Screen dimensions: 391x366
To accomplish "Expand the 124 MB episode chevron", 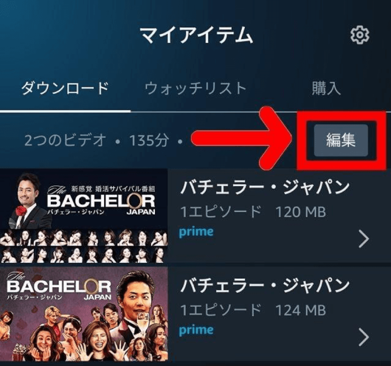I will pos(364,337).
